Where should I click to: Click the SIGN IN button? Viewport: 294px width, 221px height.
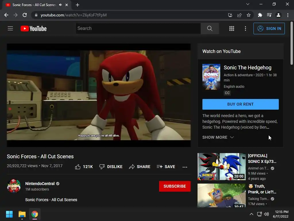pos(269,28)
